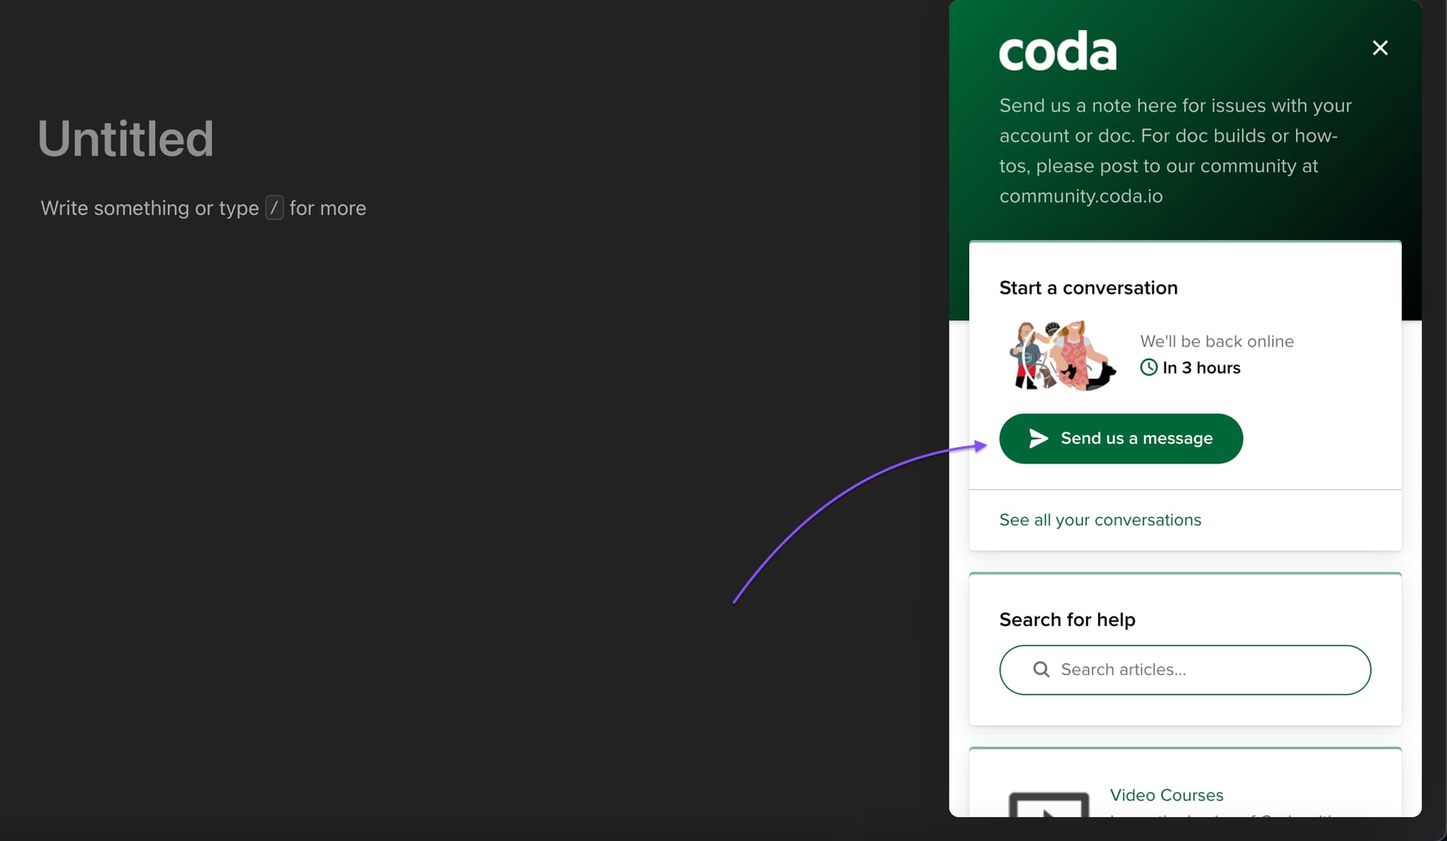
Task: Click the slash key hint icon
Action: 274,208
